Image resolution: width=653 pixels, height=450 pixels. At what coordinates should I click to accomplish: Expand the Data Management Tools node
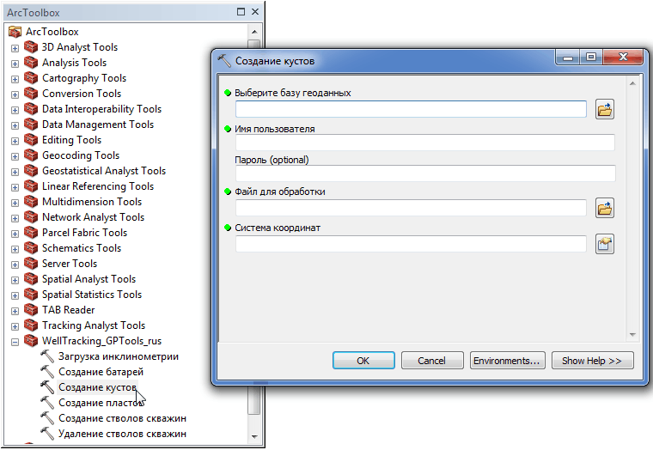15,125
